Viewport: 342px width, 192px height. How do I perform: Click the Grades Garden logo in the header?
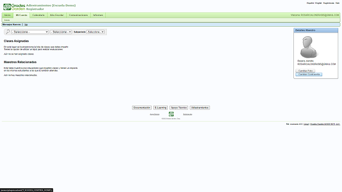click(14, 7)
